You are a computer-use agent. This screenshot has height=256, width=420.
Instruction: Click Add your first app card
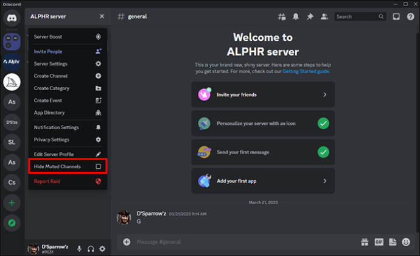point(263,181)
